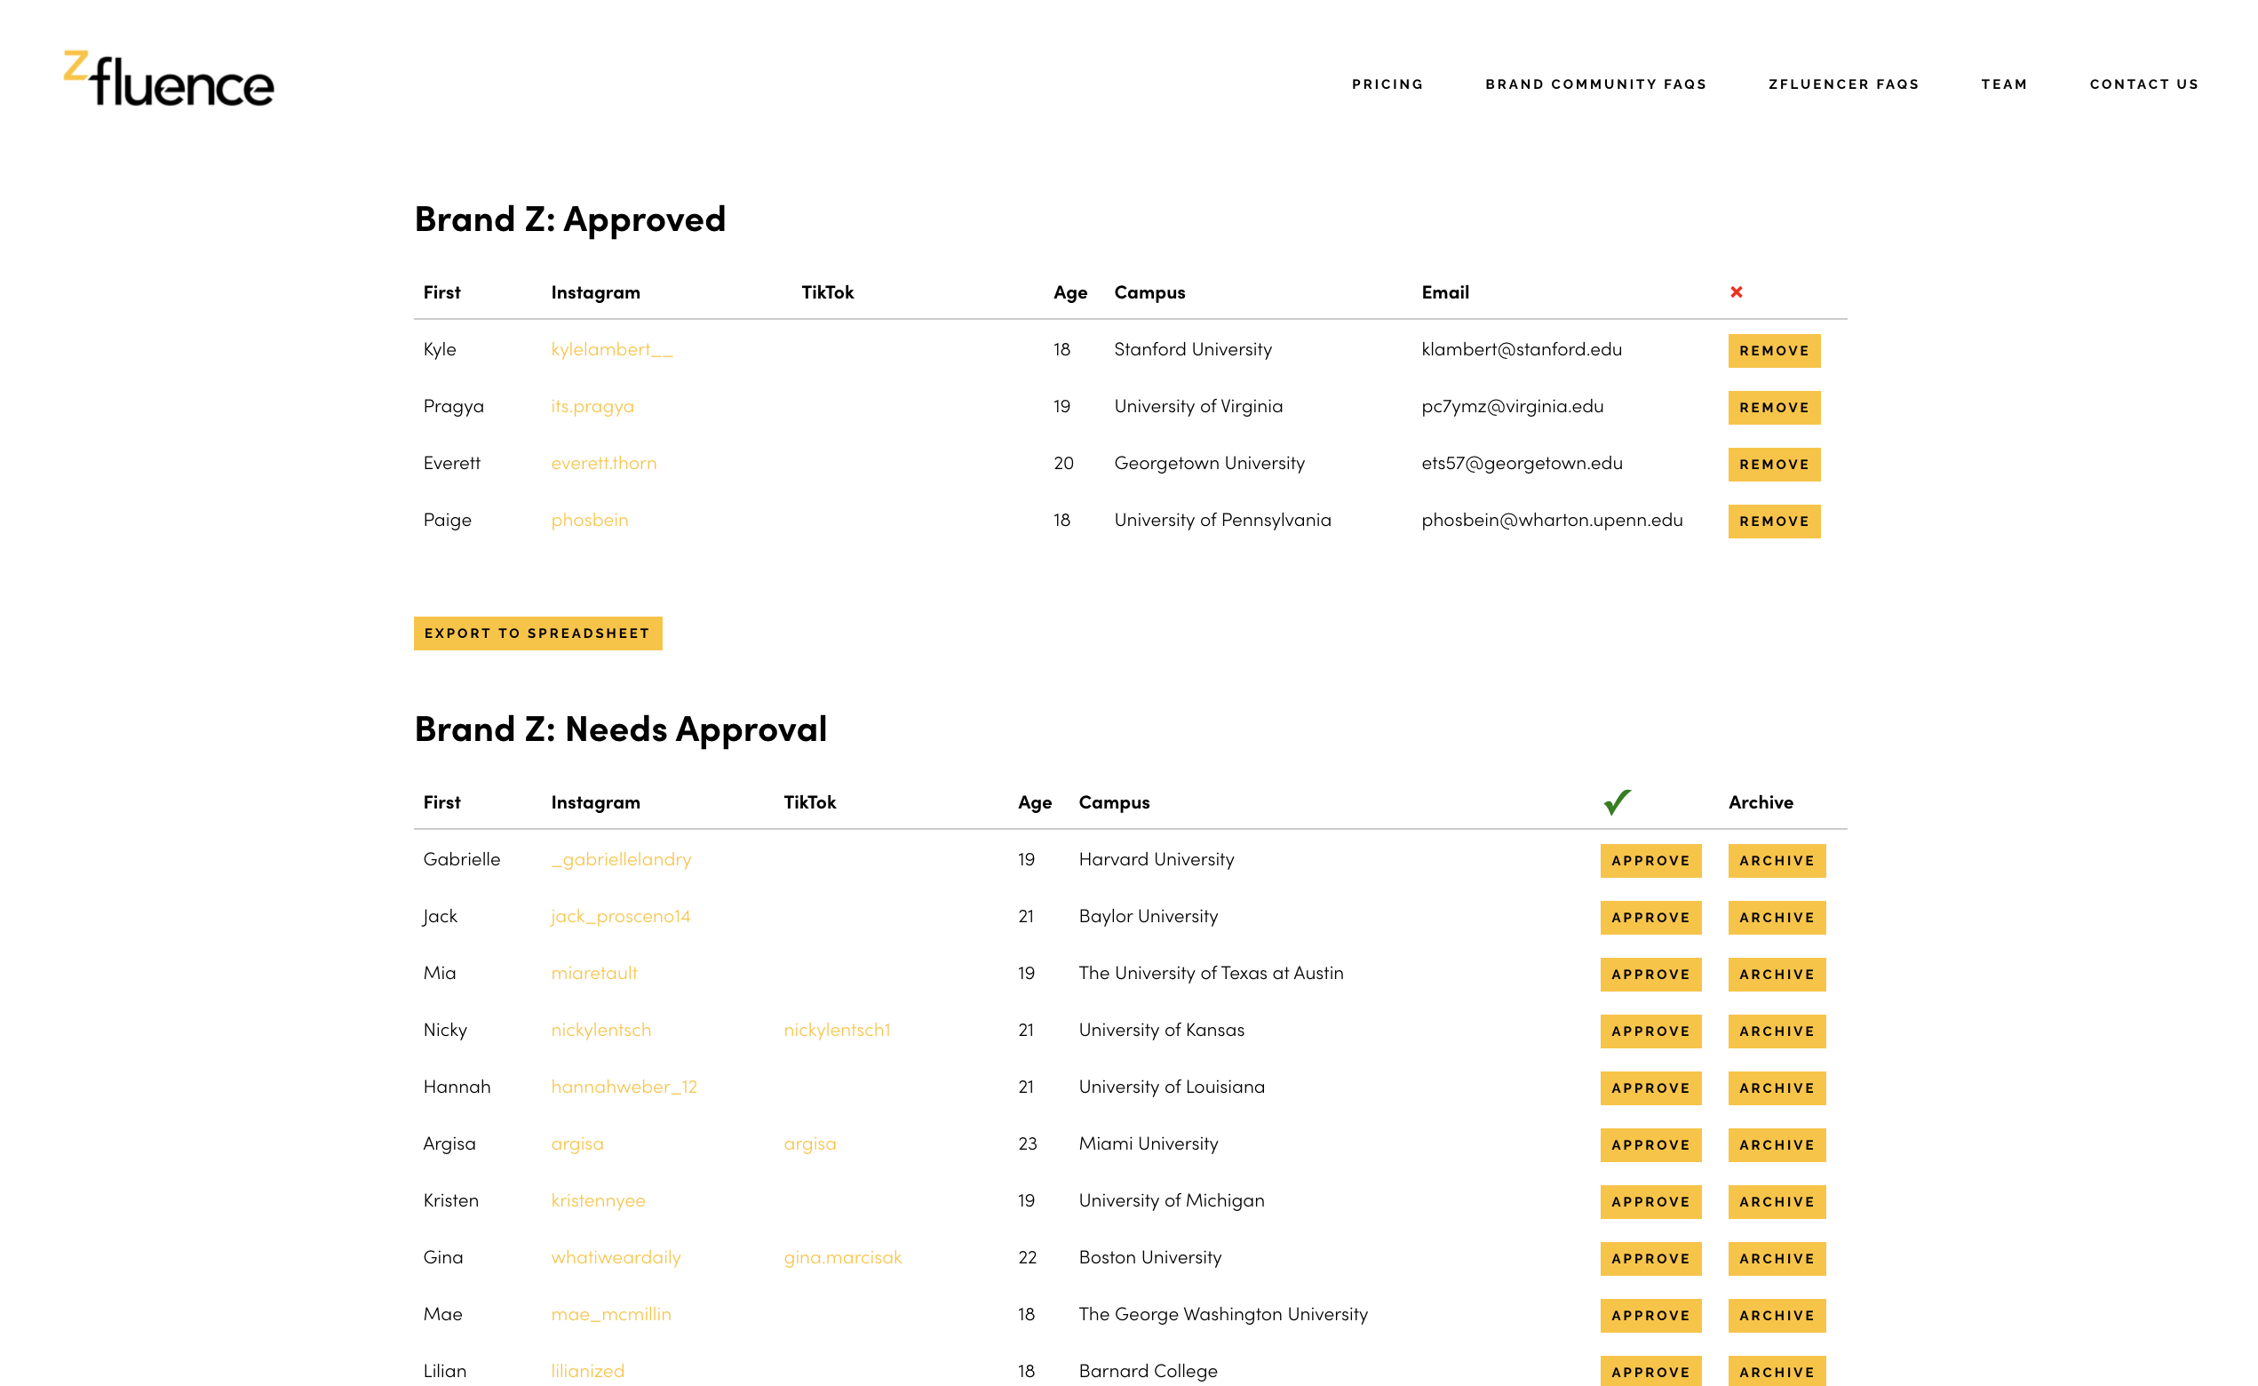Archive Hannah's application
Image resolution: width=2258 pixels, height=1386 pixels.
1777,1088
